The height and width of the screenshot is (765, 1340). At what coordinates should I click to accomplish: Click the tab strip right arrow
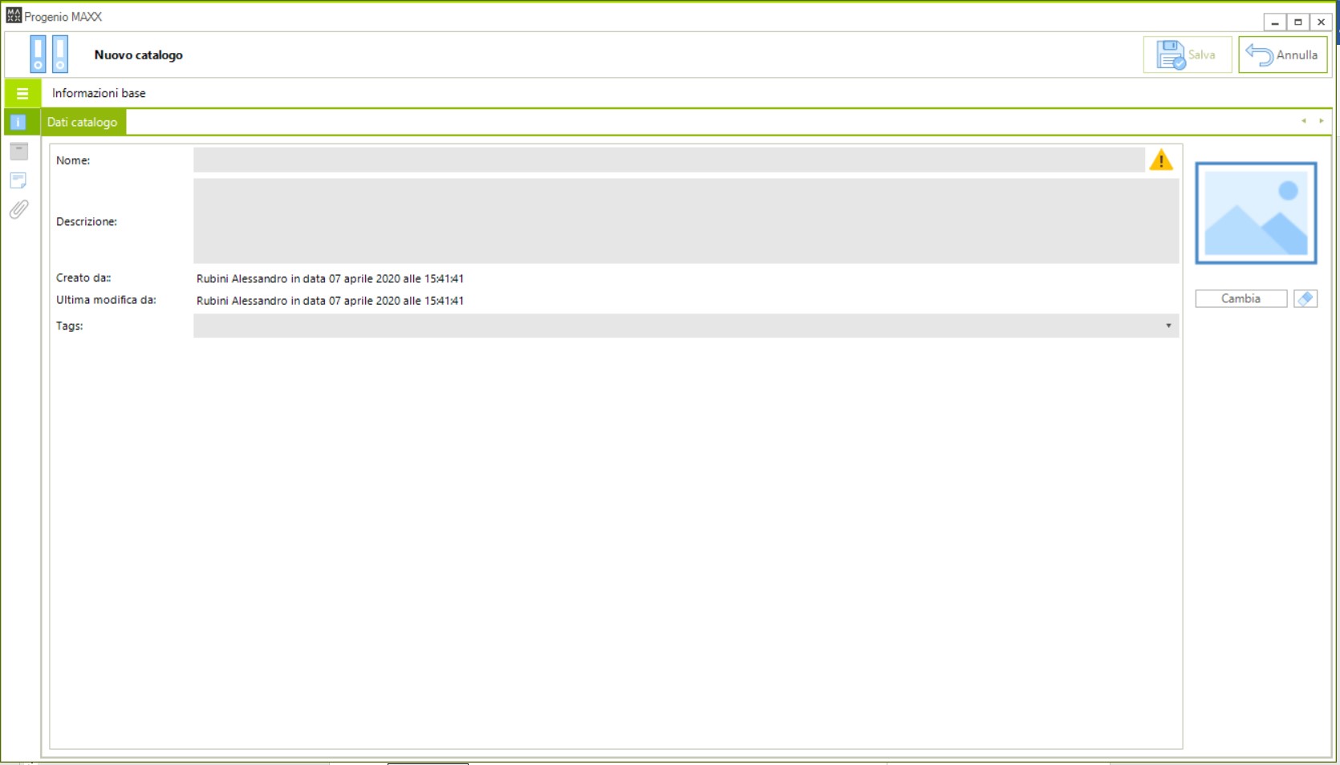pos(1322,121)
